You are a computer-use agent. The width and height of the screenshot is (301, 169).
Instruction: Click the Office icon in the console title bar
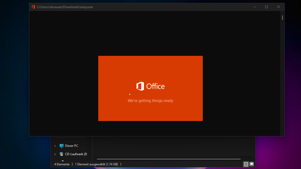pos(33,7)
